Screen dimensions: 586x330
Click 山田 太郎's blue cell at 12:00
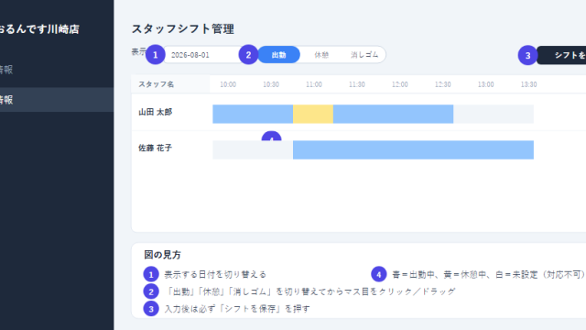(393, 114)
